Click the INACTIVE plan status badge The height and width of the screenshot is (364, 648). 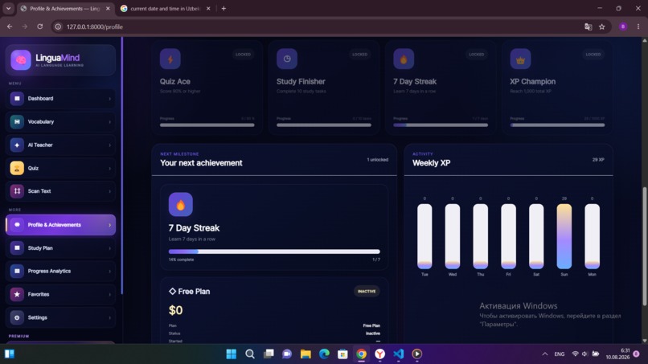coord(367,292)
